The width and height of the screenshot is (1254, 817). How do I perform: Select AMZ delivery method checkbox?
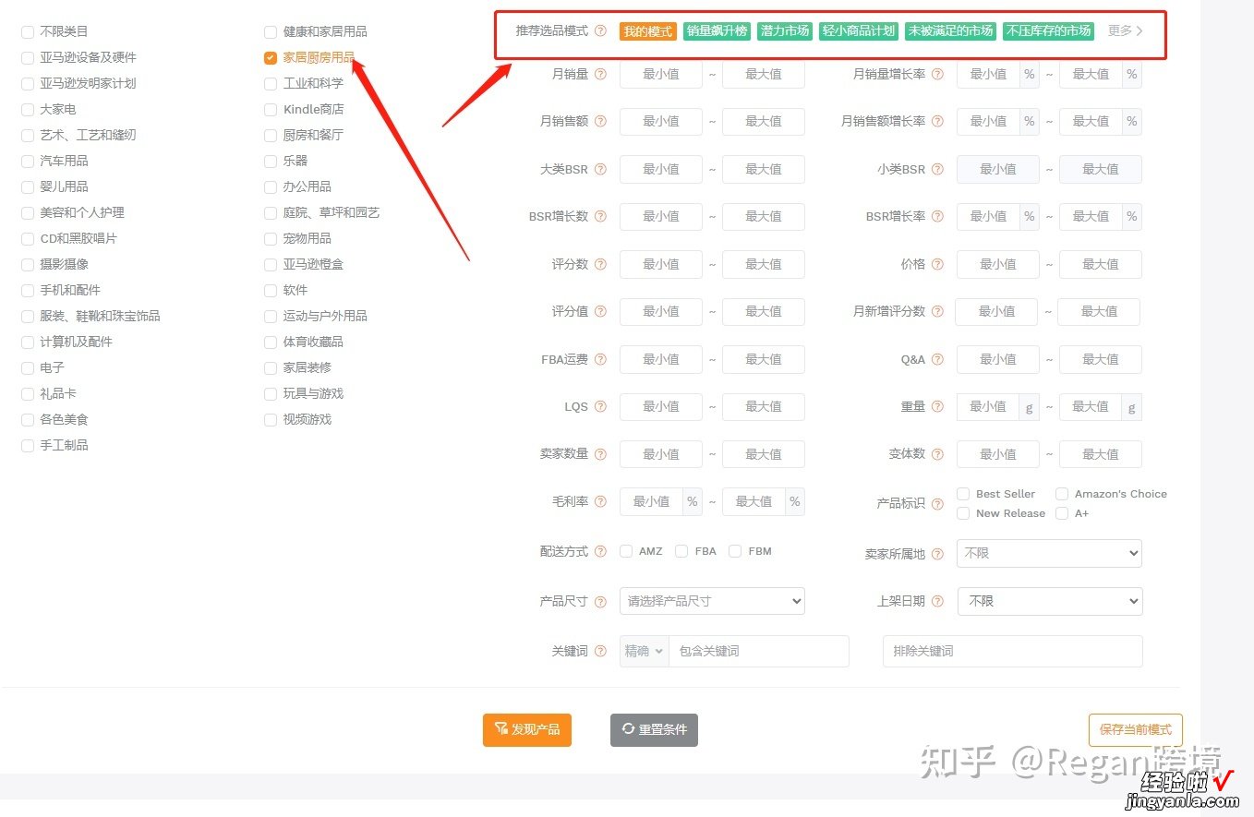tap(627, 551)
